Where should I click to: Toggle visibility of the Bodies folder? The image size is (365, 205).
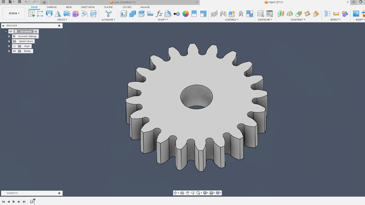click(15, 51)
